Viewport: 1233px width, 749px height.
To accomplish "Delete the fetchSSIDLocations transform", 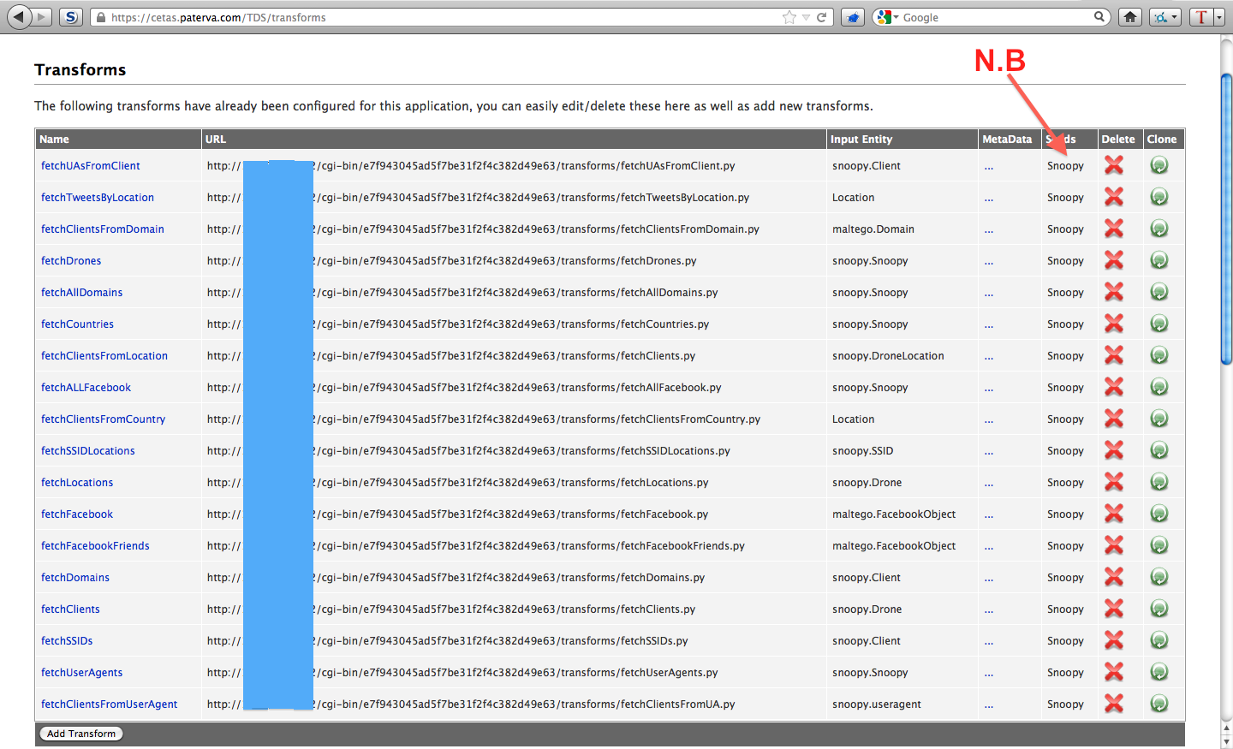I will pos(1113,450).
